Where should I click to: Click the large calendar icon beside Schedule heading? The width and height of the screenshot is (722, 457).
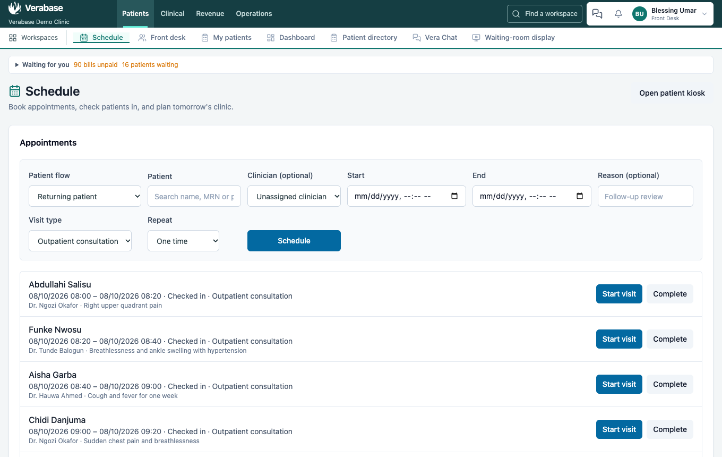tap(15, 91)
